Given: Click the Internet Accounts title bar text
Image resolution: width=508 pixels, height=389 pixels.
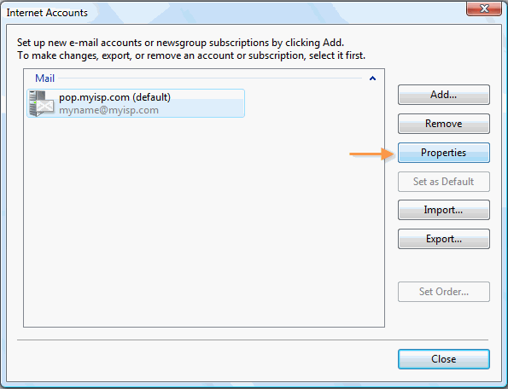Looking at the screenshot, I should [47, 13].
